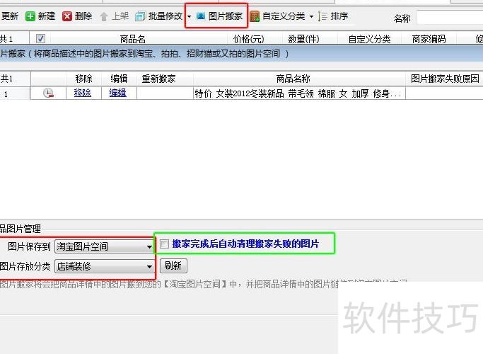The image size is (483, 354).
Task: Click the green 新建 (New) icon
Action: coord(30,16)
